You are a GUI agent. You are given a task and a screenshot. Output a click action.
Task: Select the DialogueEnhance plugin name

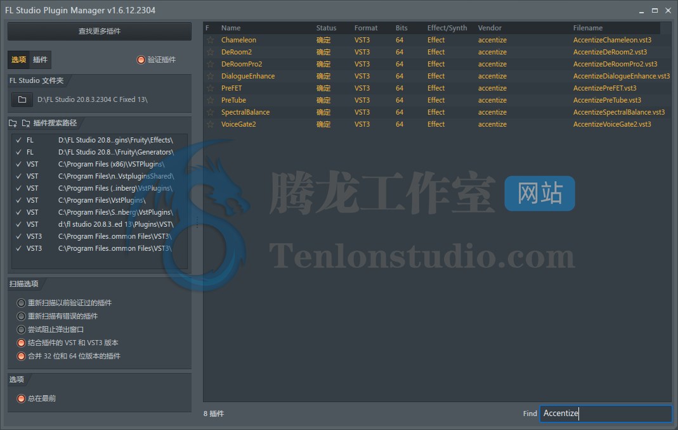[248, 77]
